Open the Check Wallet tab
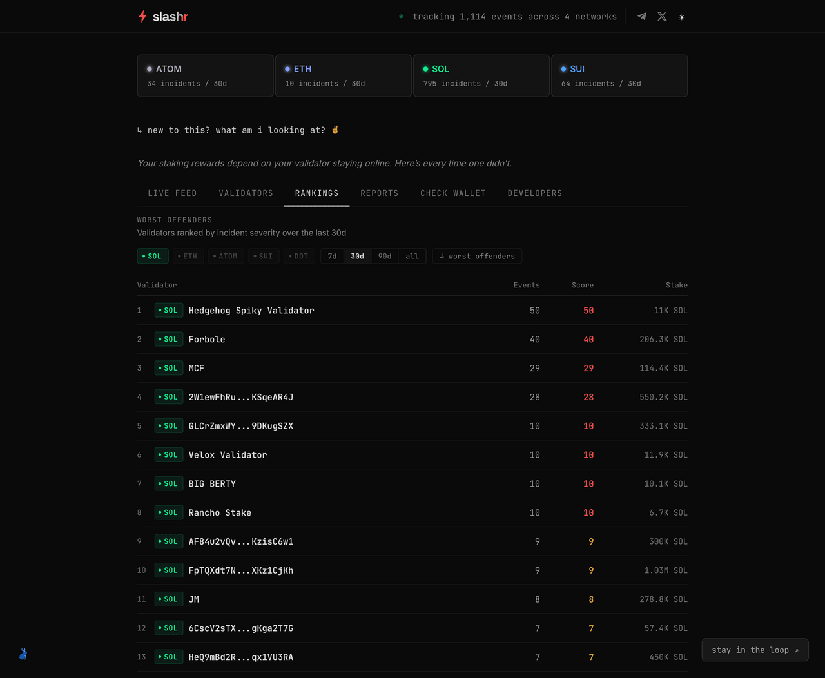This screenshot has height=678, width=825. point(452,193)
